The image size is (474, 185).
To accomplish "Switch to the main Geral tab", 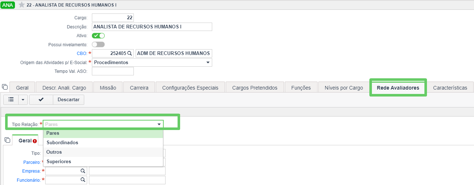I will [x=22, y=87].
